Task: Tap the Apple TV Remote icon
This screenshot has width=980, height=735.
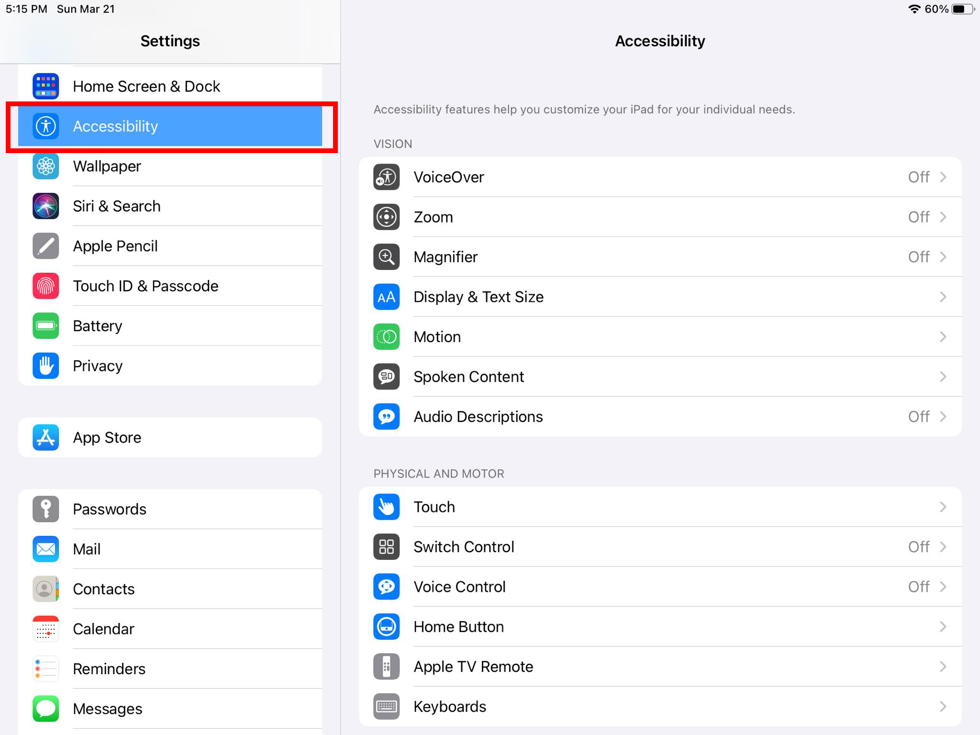Action: (x=387, y=667)
